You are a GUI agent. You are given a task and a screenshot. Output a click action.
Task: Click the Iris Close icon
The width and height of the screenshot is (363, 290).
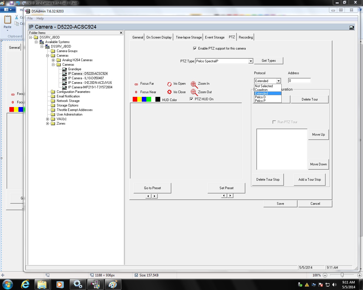pyautogui.click(x=169, y=92)
